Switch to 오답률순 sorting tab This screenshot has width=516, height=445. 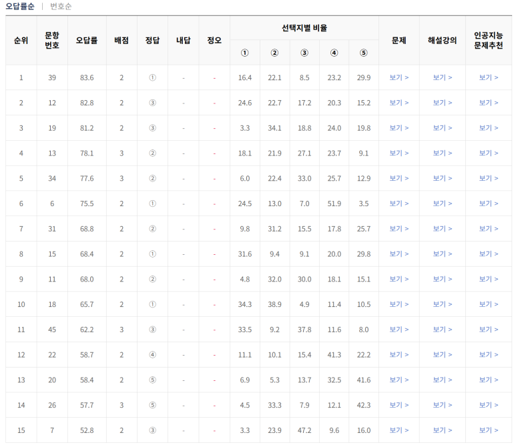tap(20, 6)
